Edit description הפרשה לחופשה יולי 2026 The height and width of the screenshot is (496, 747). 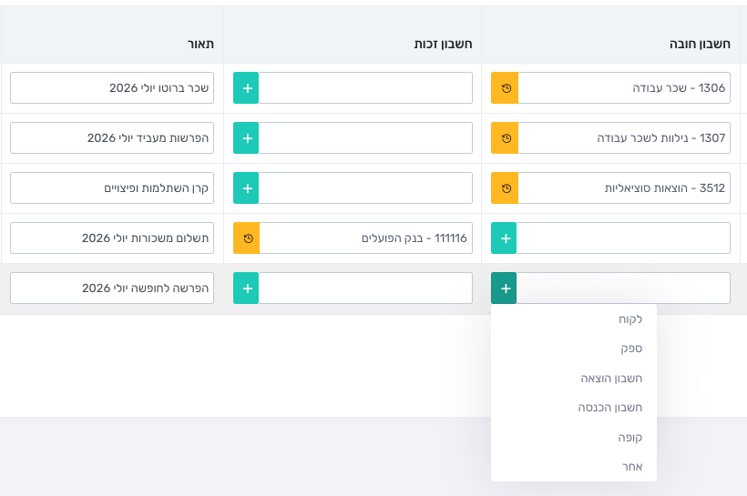(112, 288)
